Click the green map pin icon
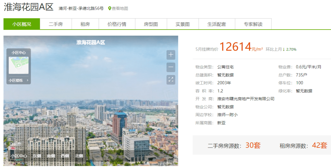The height and width of the screenshot is (168, 331). (x=109, y=9)
